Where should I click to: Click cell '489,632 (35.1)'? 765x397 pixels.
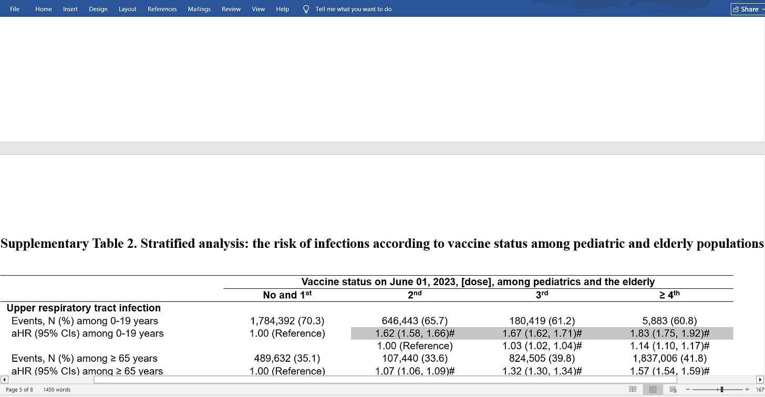[287, 359]
